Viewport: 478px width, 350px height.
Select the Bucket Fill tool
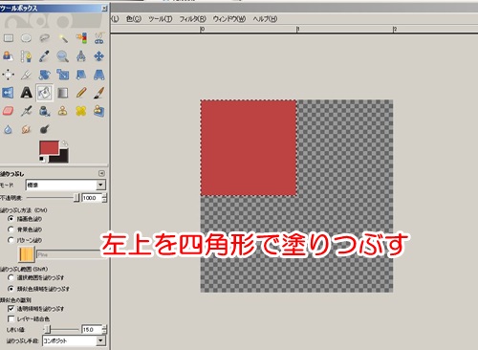[x=44, y=93]
